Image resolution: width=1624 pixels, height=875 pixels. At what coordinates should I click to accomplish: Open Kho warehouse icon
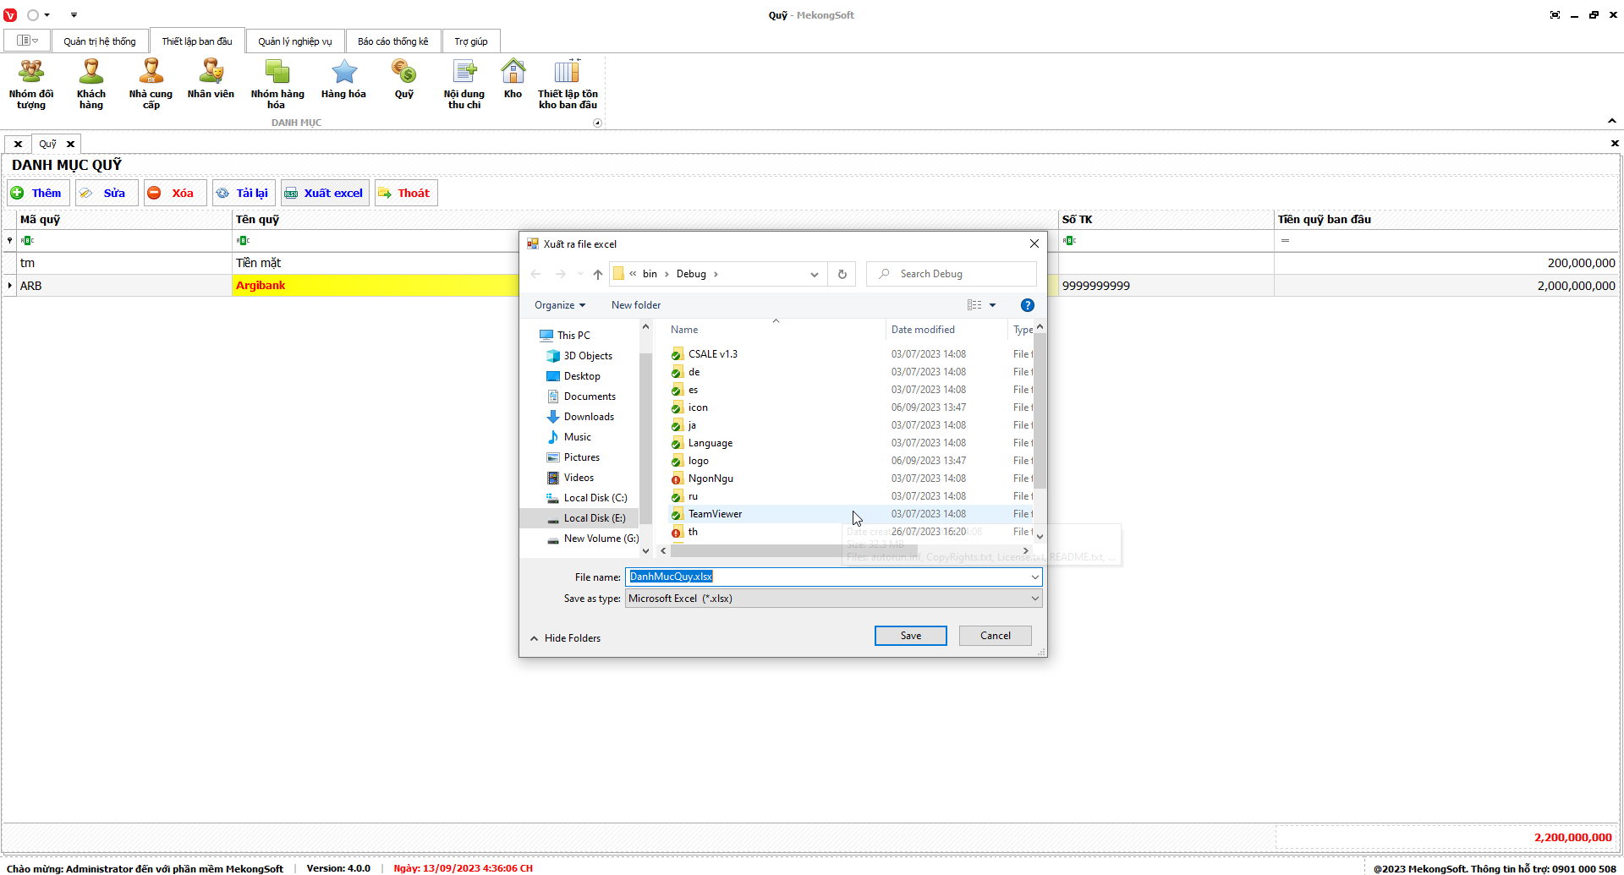pos(513,80)
